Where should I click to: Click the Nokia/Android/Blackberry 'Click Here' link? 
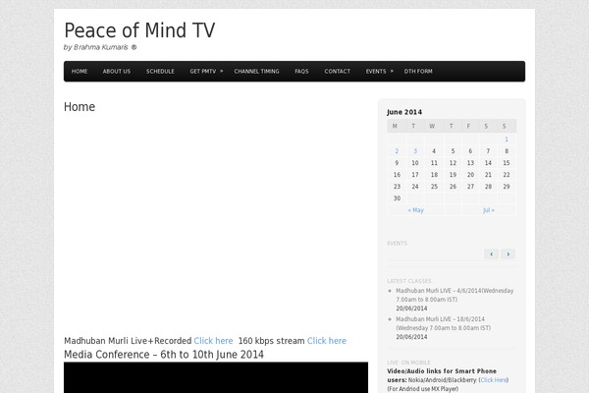[x=494, y=380]
